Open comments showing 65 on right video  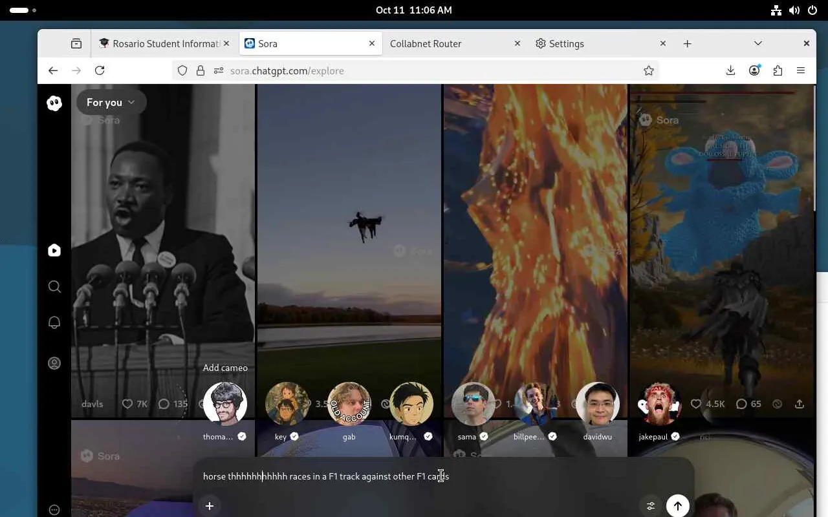coord(749,404)
